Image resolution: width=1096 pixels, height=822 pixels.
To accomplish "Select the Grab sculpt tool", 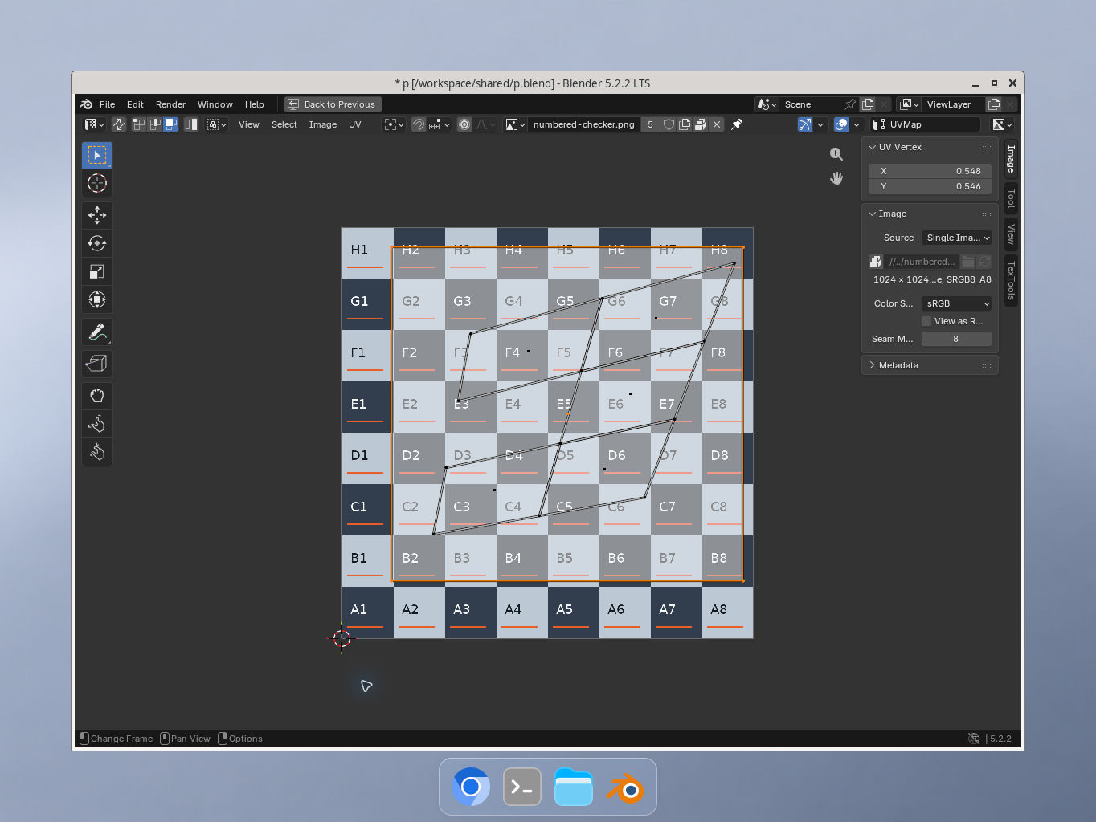I will pyautogui.click(x=97, y=396).
